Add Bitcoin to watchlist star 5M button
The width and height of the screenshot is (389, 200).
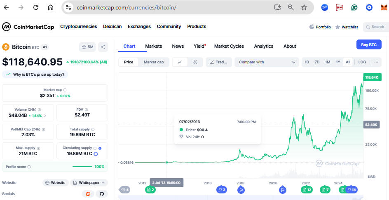(x=87, y=47)
